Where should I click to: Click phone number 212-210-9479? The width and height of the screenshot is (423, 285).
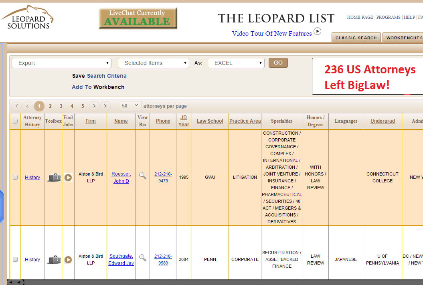[163, 178]
